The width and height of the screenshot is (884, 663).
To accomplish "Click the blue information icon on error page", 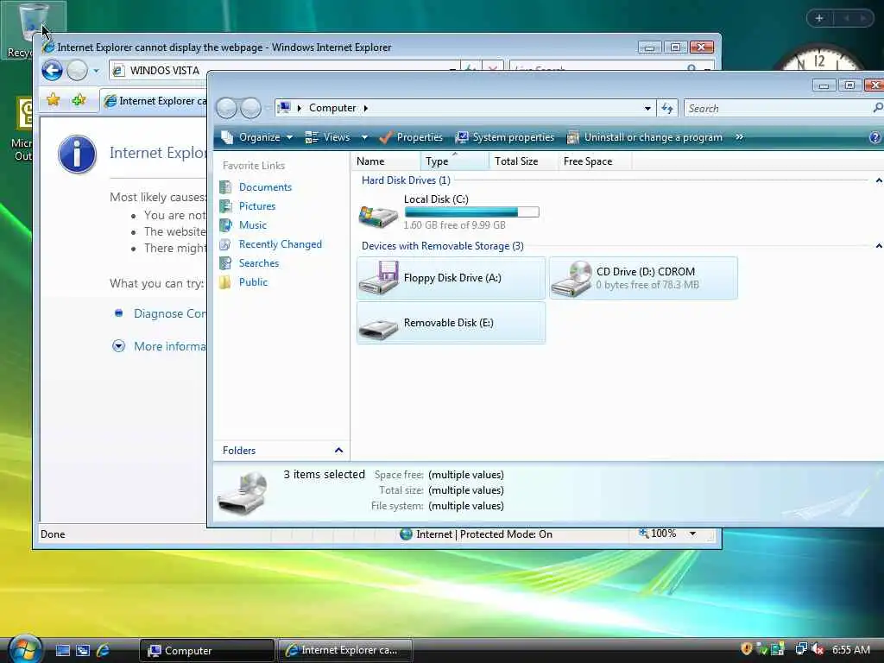I will pyautogui.click(x=77, y=154).
